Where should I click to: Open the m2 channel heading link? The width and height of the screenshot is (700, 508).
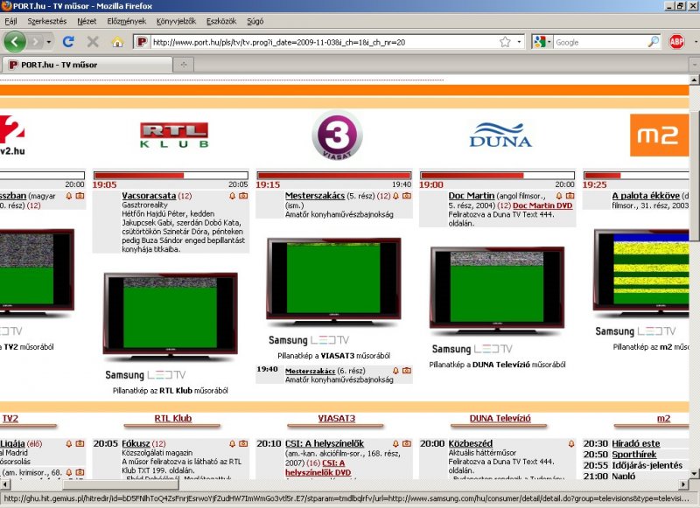point(663,418)
